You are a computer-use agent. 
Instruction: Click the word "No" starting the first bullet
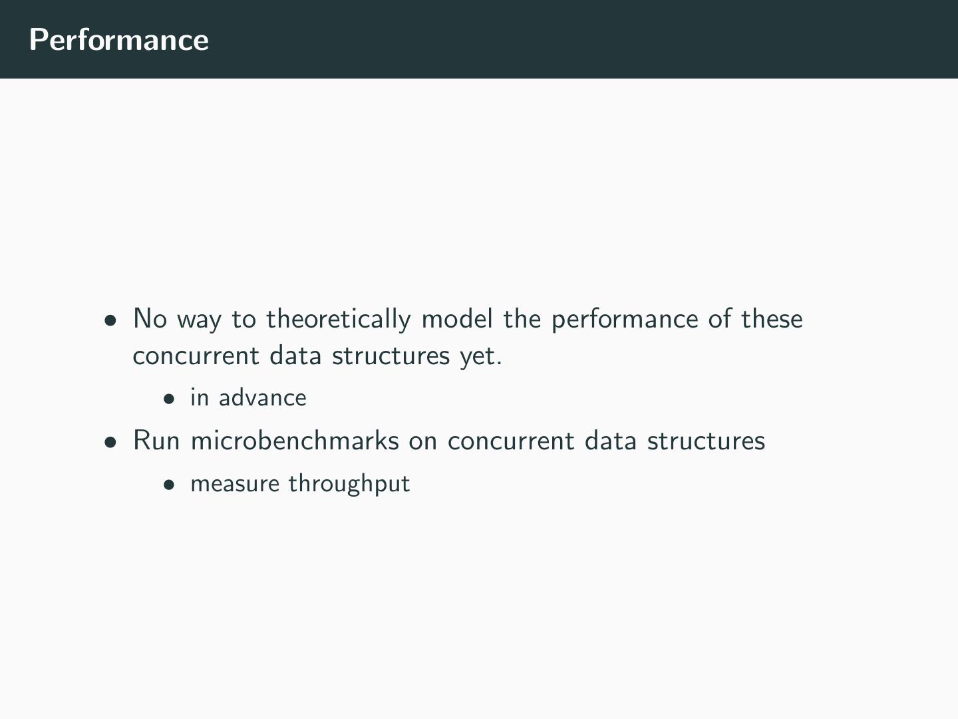[150, 319]
